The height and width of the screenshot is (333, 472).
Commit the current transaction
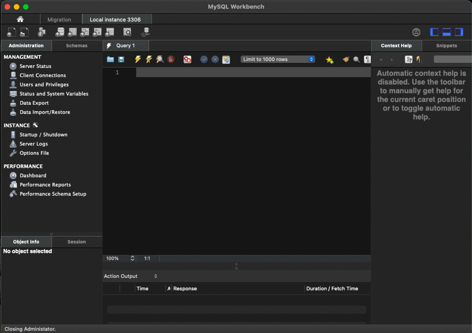pyautogui.click(x=204, y=60)
